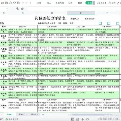Check the middle checkbox in the 指标 row
Viewport: 121px width, 121px height.
[109, 23]
